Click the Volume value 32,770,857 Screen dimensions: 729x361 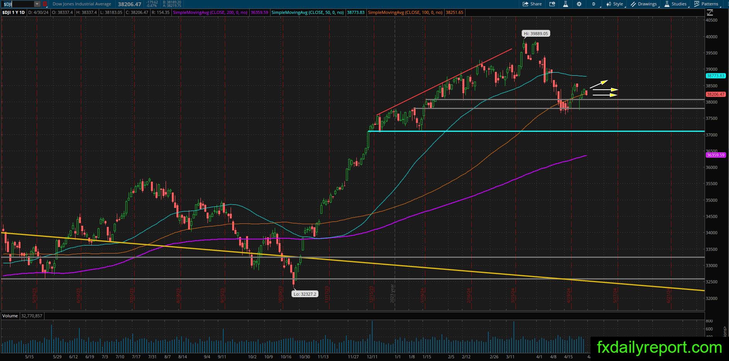(32, 316)
